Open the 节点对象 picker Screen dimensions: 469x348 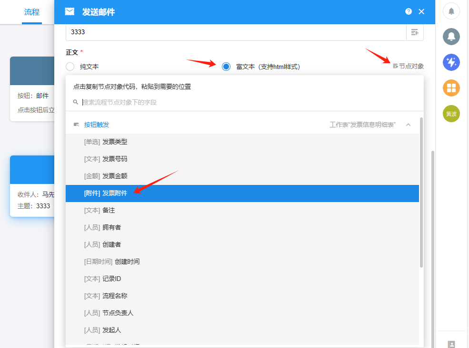408,67
